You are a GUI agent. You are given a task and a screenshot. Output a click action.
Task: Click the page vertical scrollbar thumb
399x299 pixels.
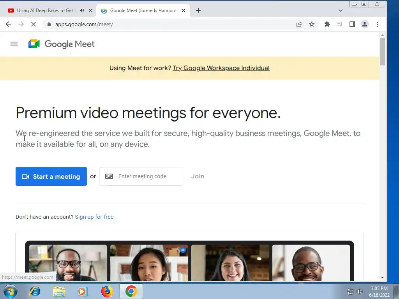coord(382,52)
